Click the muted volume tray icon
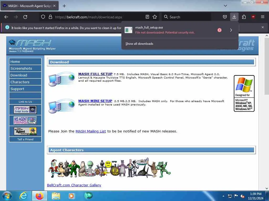Viewport: 269px width, 201px height. click(x=242, y=196)
